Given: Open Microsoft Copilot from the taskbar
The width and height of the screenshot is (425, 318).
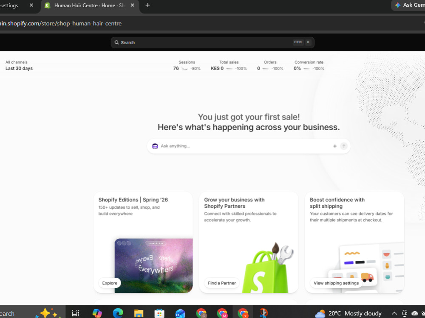Looking at the screenshot, I should [x=97, y=313].
